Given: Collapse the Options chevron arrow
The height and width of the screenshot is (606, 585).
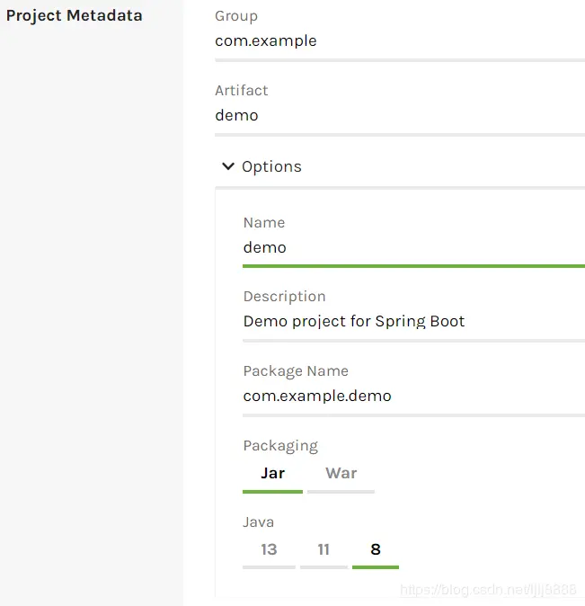Looking at the screenshot, I should coord(228,166).
